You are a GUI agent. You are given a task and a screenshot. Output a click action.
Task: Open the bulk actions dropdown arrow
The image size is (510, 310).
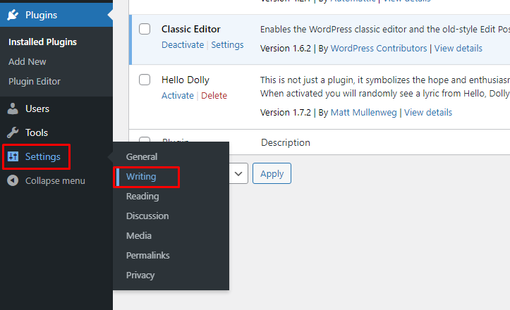tap(238, 174)
